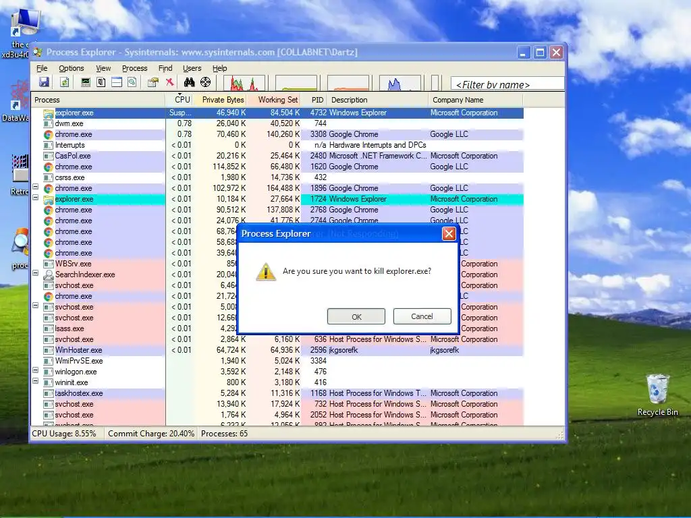This screenshot has height=518, width=691.
Task: Click the warning icon in the kill dialog
Action: point(266,271)
